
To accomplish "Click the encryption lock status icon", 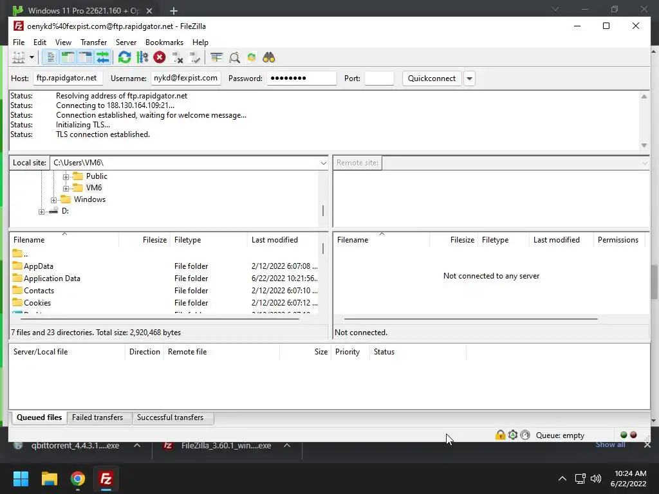I will (x=500, y=435).
